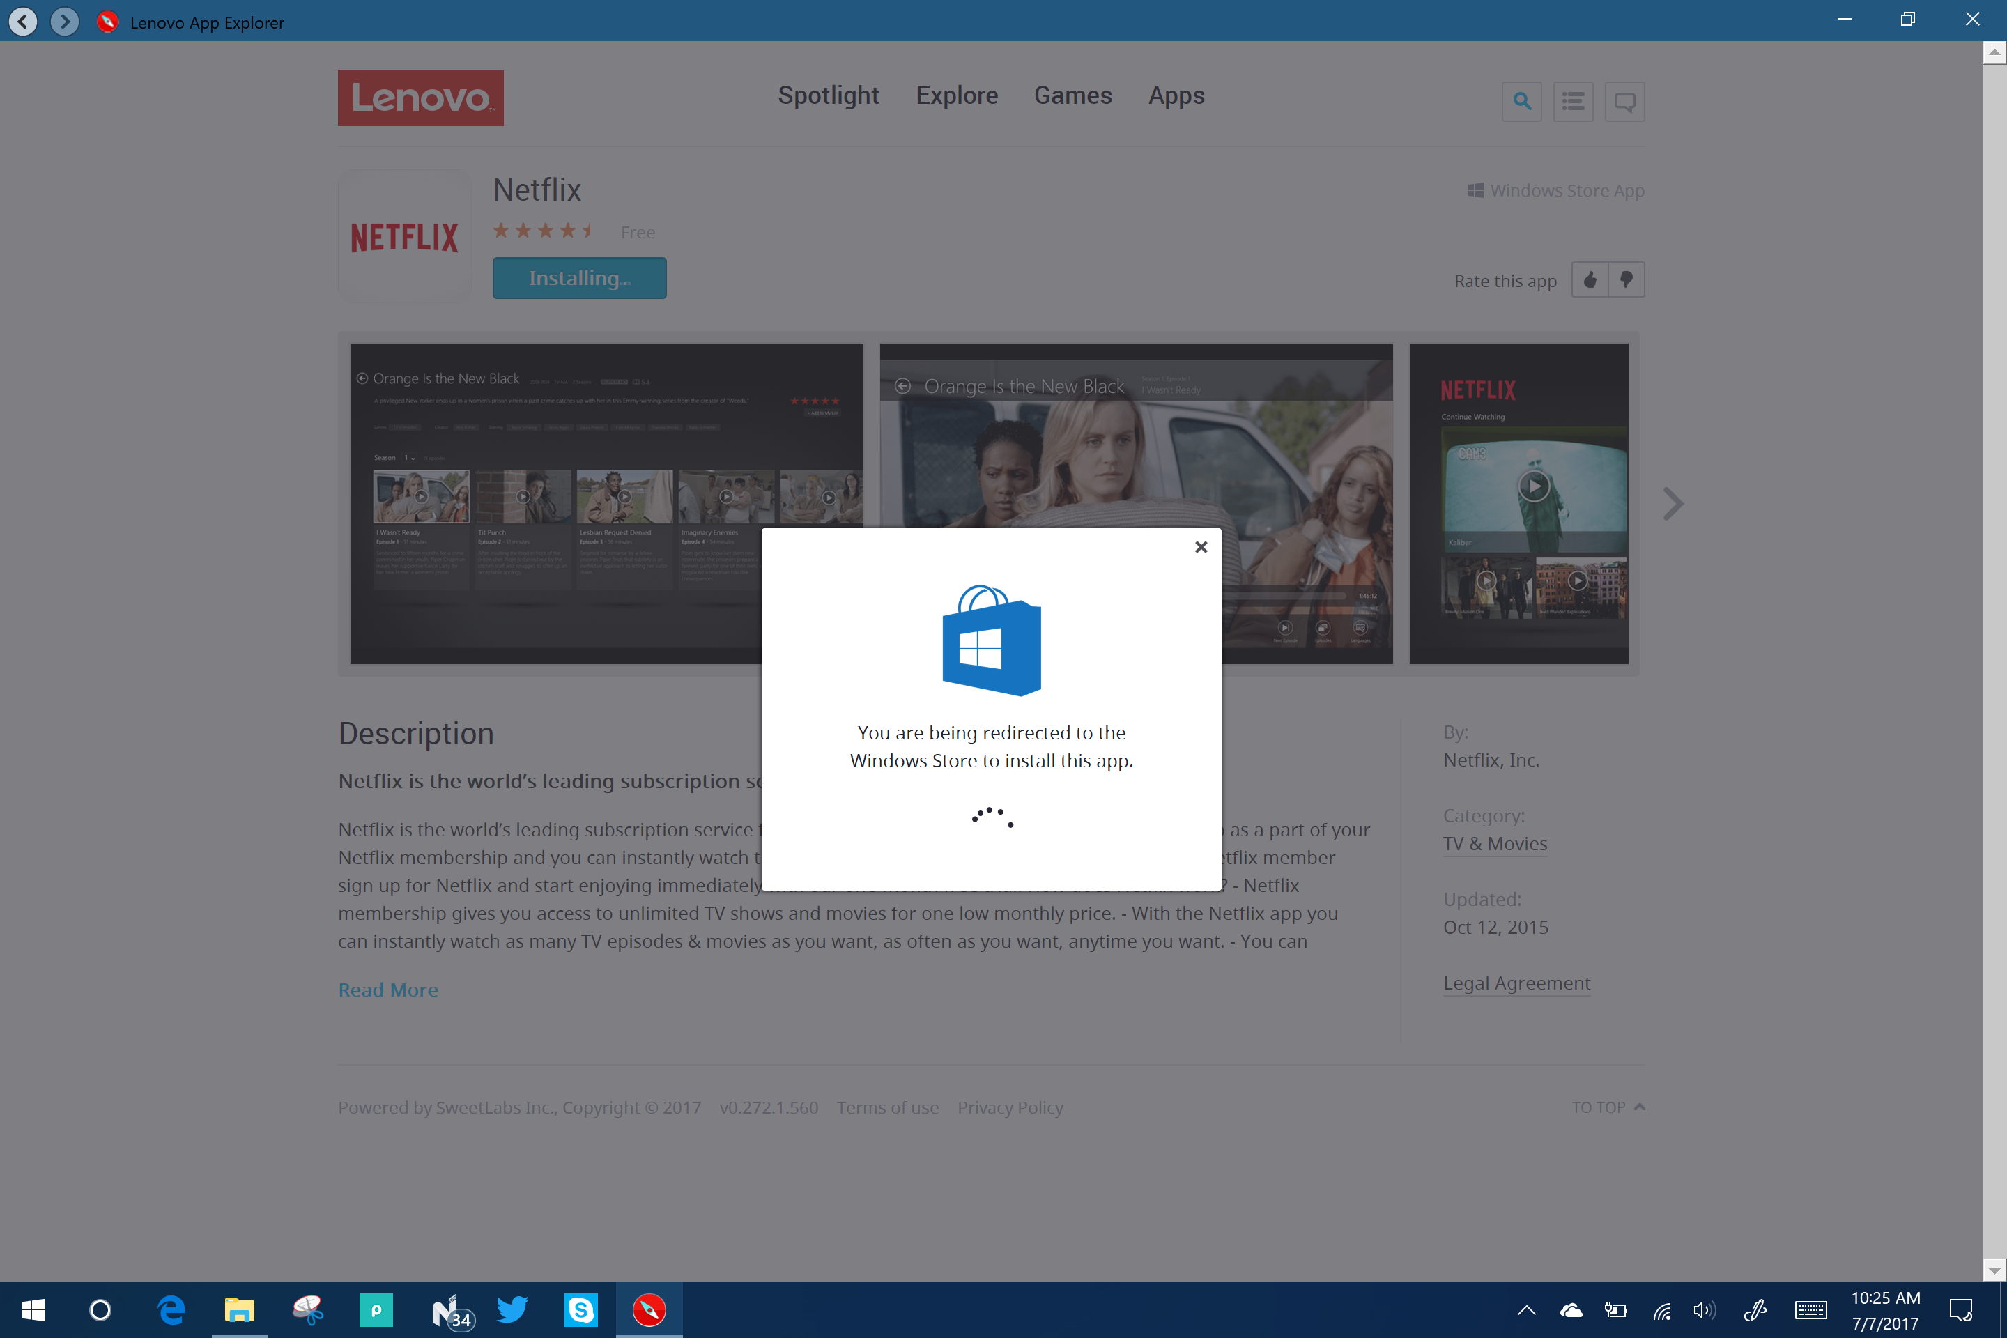Open the search icon in Lenovo App Explorer
2007x1338 pixels.
pos(1521,100)
